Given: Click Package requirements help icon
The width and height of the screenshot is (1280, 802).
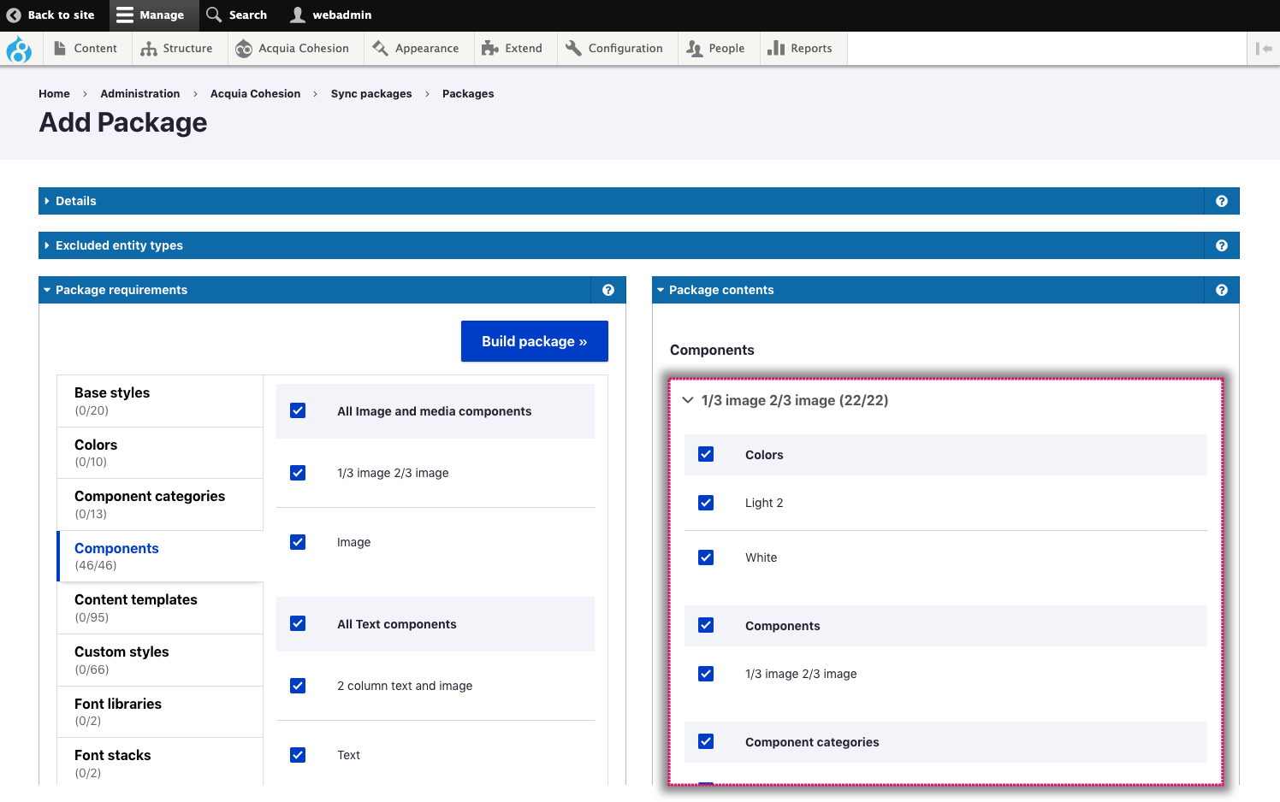Looking at the screenshot, I should (x=607, y=290).
